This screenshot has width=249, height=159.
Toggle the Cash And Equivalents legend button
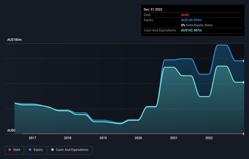[x=70, y=150]
